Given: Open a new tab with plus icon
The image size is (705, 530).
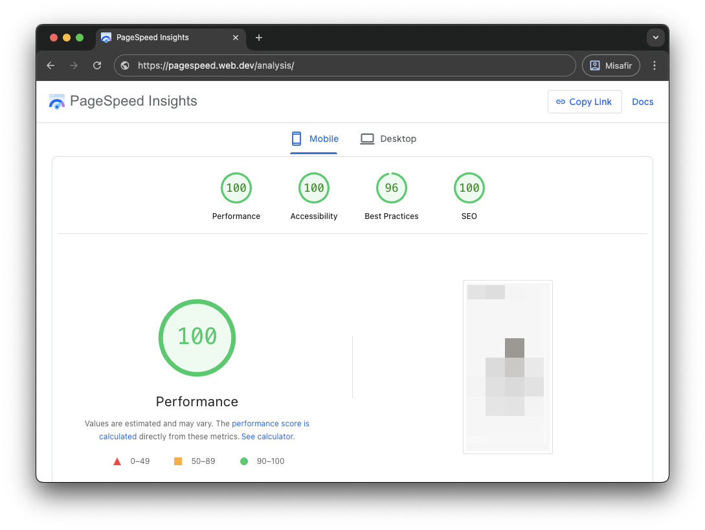Looking at the screenshot, I should pyautogui.click(x=259, y=38).
